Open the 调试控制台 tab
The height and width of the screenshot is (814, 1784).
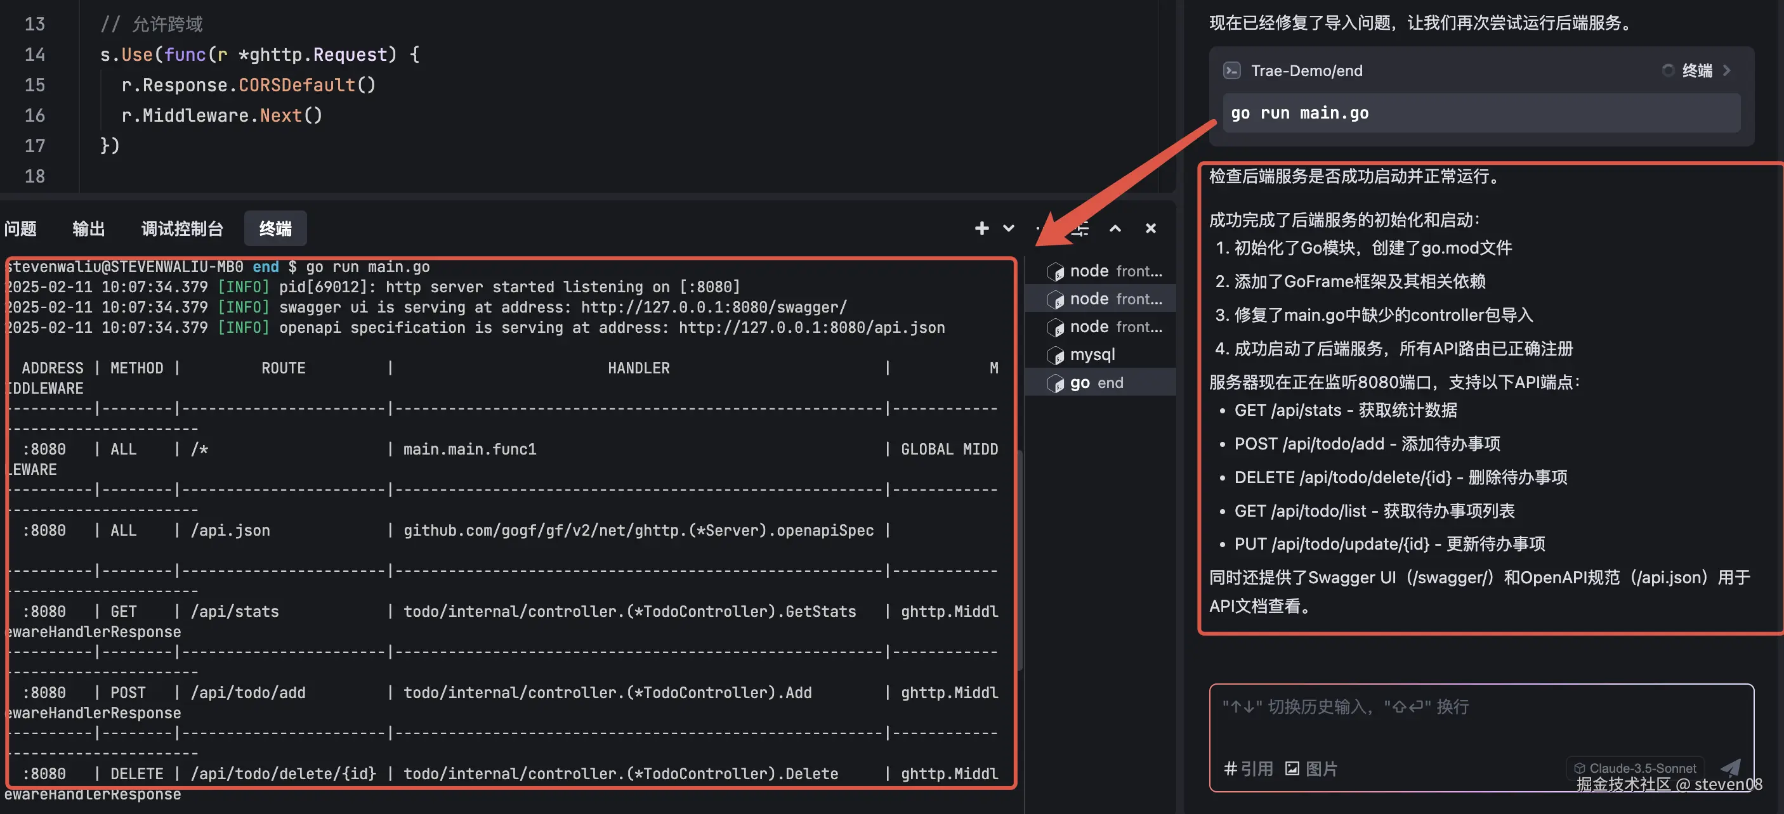coord(182,228)
